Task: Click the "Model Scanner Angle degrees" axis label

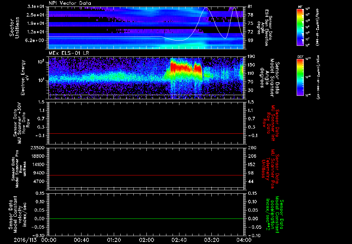Action: pyautogui.click(x=267, y=78)
